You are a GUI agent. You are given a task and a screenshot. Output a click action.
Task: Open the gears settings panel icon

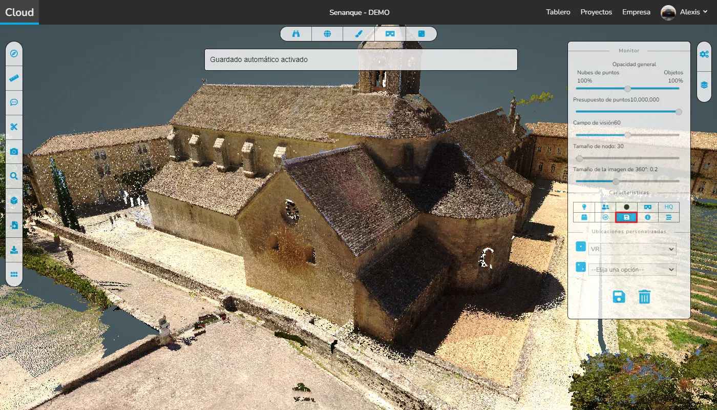(x=704, y=54)
